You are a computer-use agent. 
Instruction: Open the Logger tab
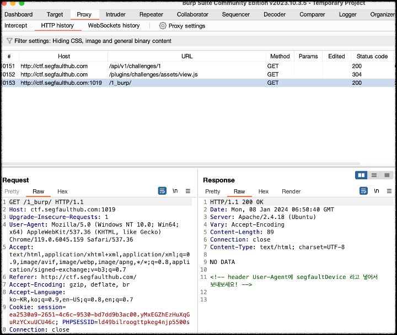click(347, 14)
